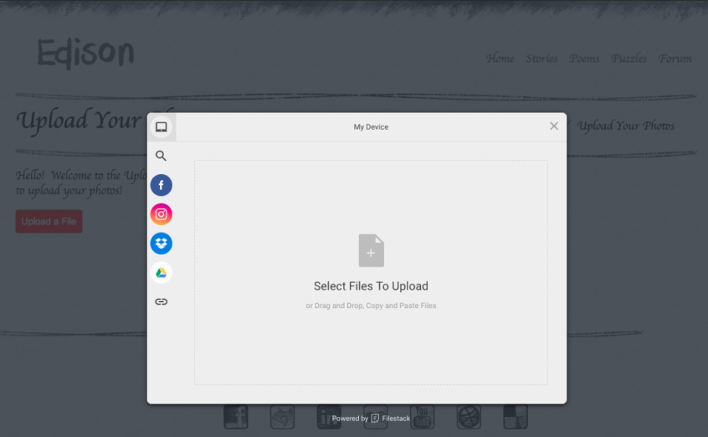Screen dimensions: 708x437
Task: Click the Filestack logo icon
Action: coord(375,419)
